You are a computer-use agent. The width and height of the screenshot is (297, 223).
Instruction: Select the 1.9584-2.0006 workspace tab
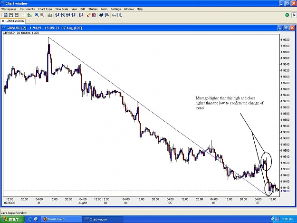13,21
